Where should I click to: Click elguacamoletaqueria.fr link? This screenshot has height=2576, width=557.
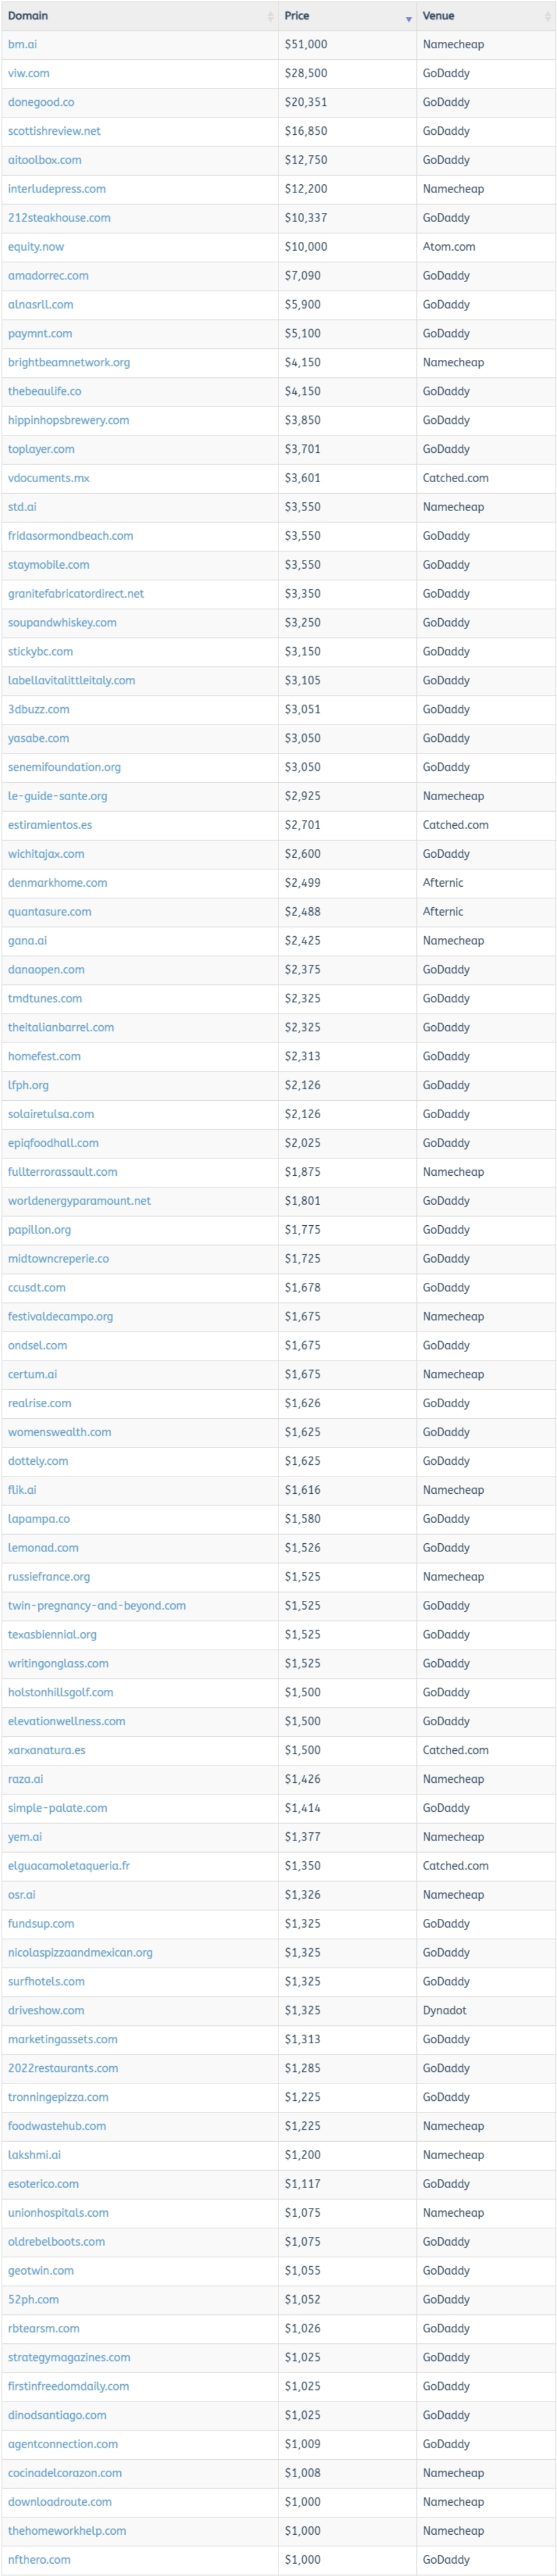[69, 1866]
